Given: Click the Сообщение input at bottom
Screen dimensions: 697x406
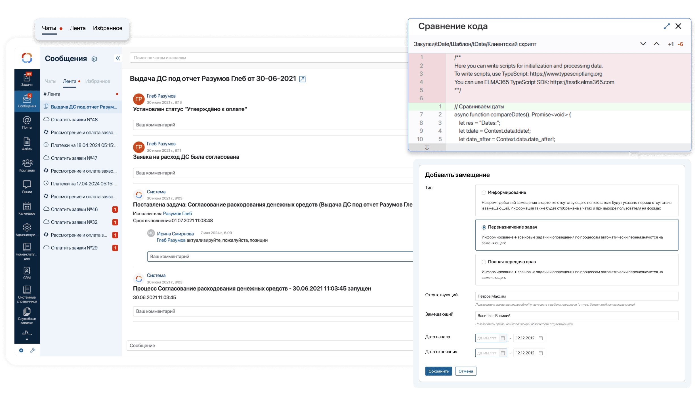Looking at the screenshot, I should (x=270, y=346).
